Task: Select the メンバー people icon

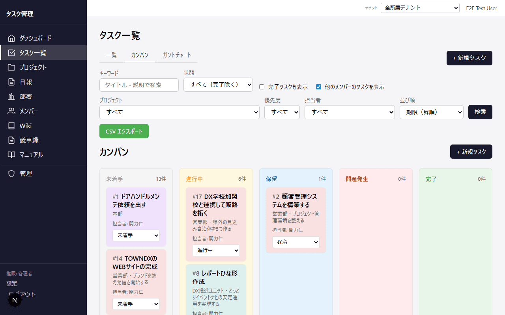Action: pyautogui.click(x=11, y=111)
